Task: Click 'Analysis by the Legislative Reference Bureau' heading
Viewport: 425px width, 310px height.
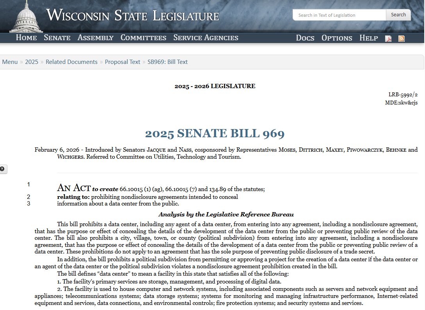Action: tap(226, 214)
